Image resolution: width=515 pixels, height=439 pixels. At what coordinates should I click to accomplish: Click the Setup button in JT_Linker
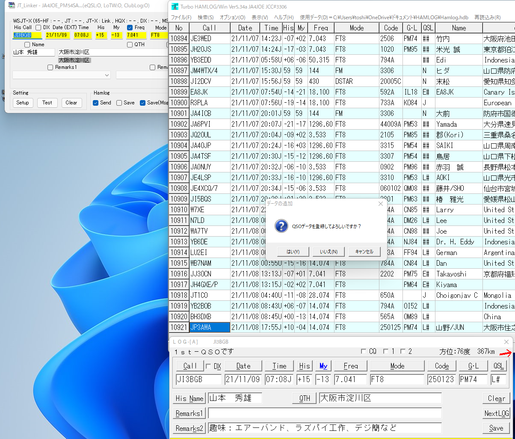23,103
